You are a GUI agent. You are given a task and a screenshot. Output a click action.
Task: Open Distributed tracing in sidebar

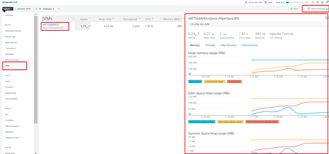[13, 31]
